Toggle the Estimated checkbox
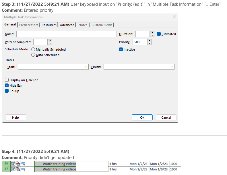Viewport: 227px width, 175px height. pyautogui.click(x=159, y=34)
